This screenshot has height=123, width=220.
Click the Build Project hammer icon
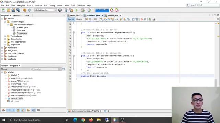66,10
